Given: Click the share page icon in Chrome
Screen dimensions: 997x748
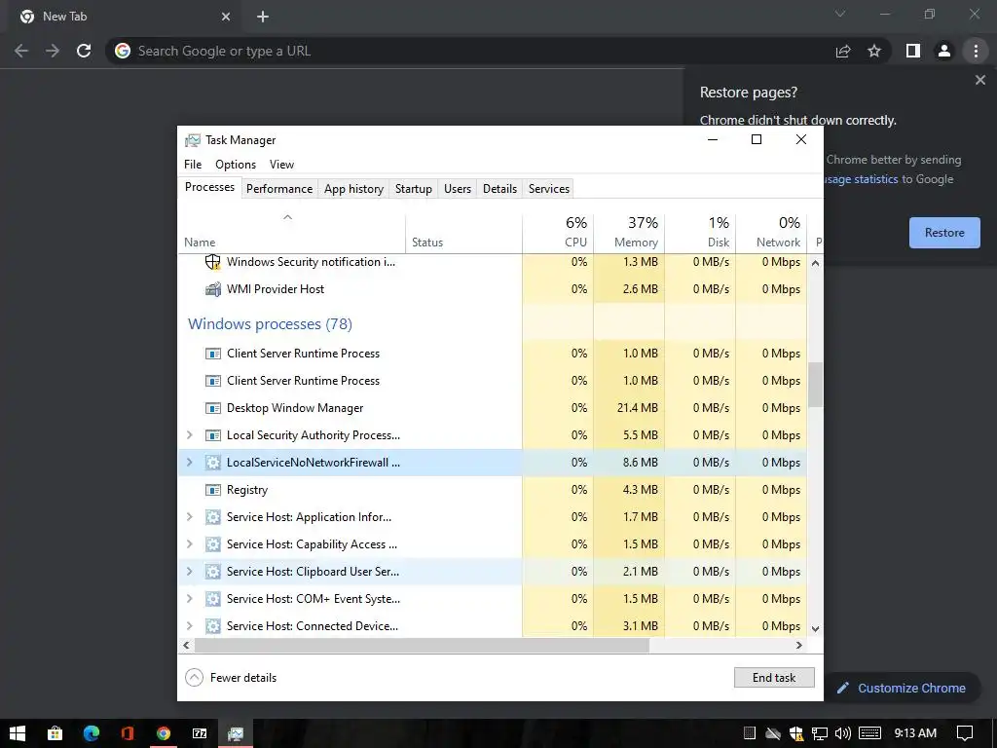Looking at the screenshot, I should tap(843, 51).
